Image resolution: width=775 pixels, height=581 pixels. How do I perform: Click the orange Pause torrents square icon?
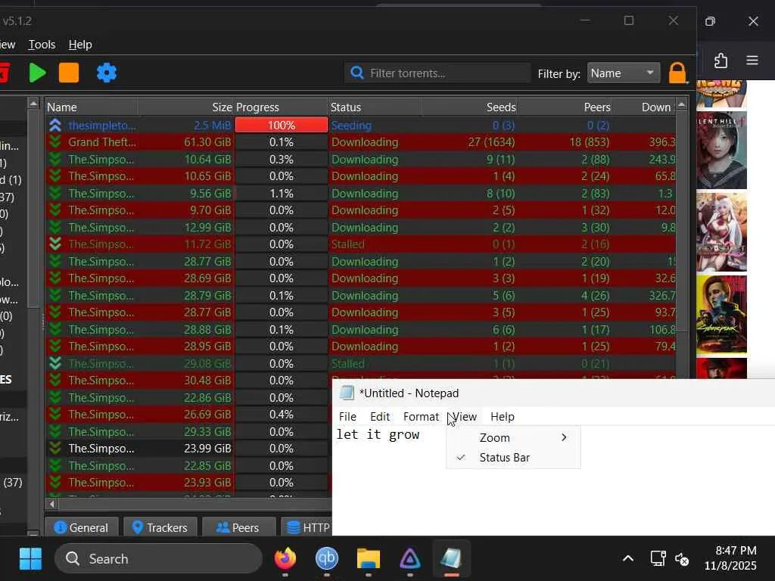click(69, 73)
